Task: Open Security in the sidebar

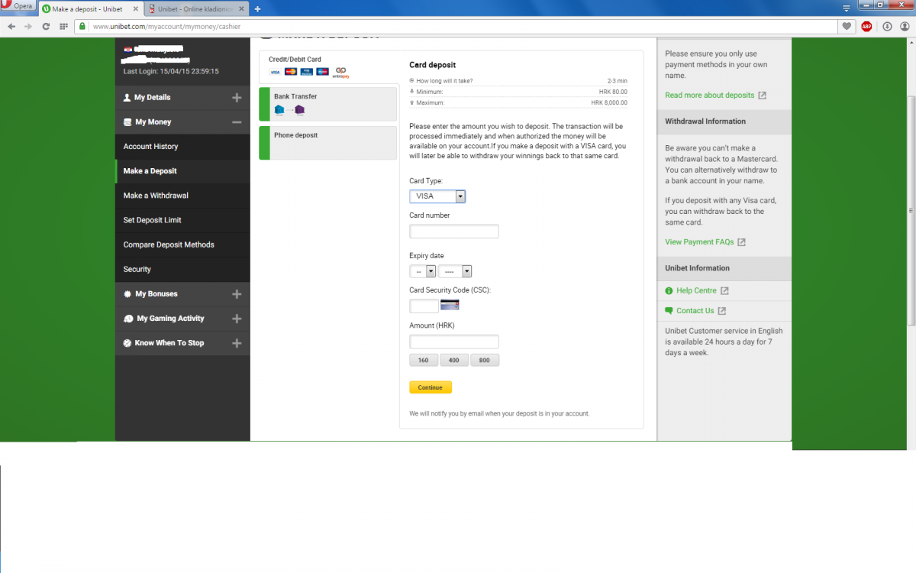Action: click(x=182, y=269)
